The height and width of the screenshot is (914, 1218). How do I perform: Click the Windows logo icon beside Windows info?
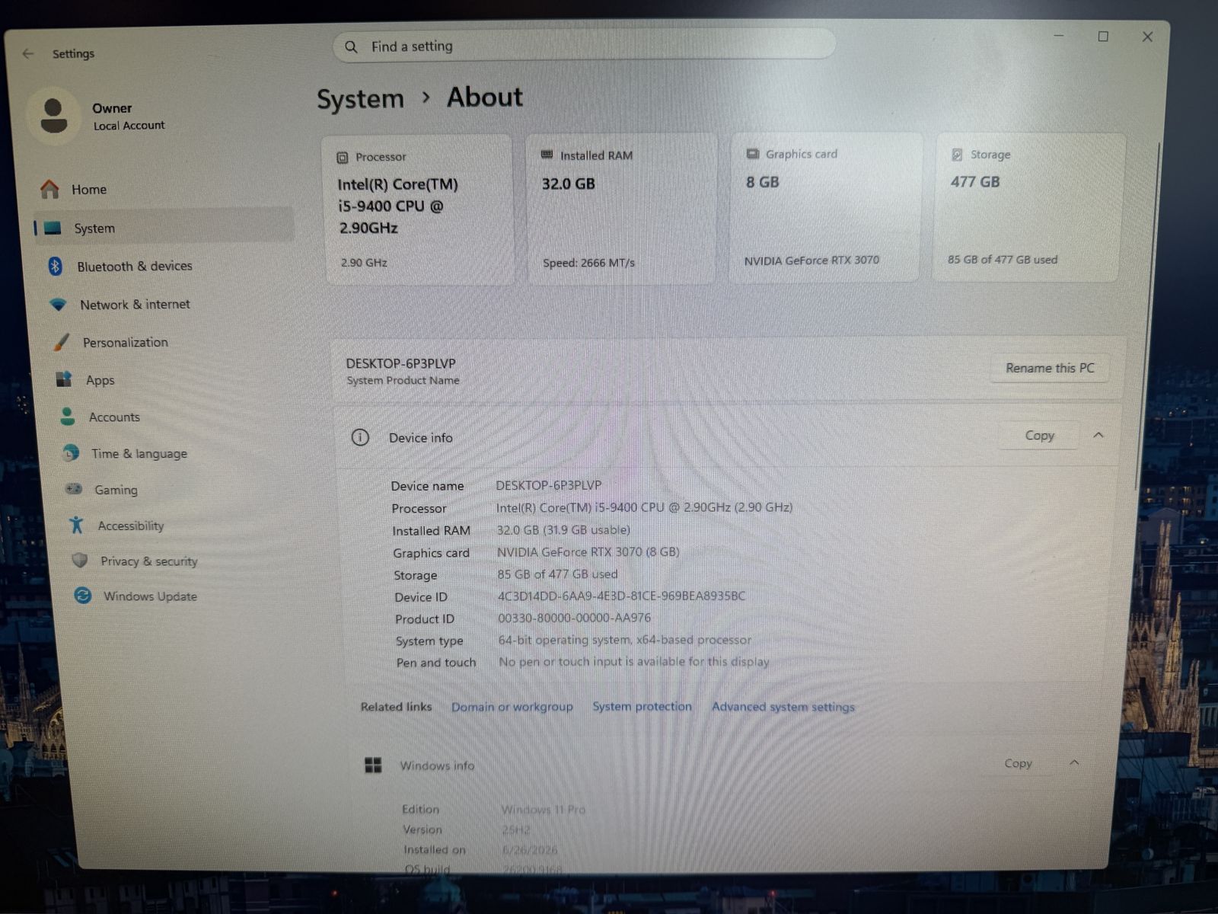coord(373,765)
